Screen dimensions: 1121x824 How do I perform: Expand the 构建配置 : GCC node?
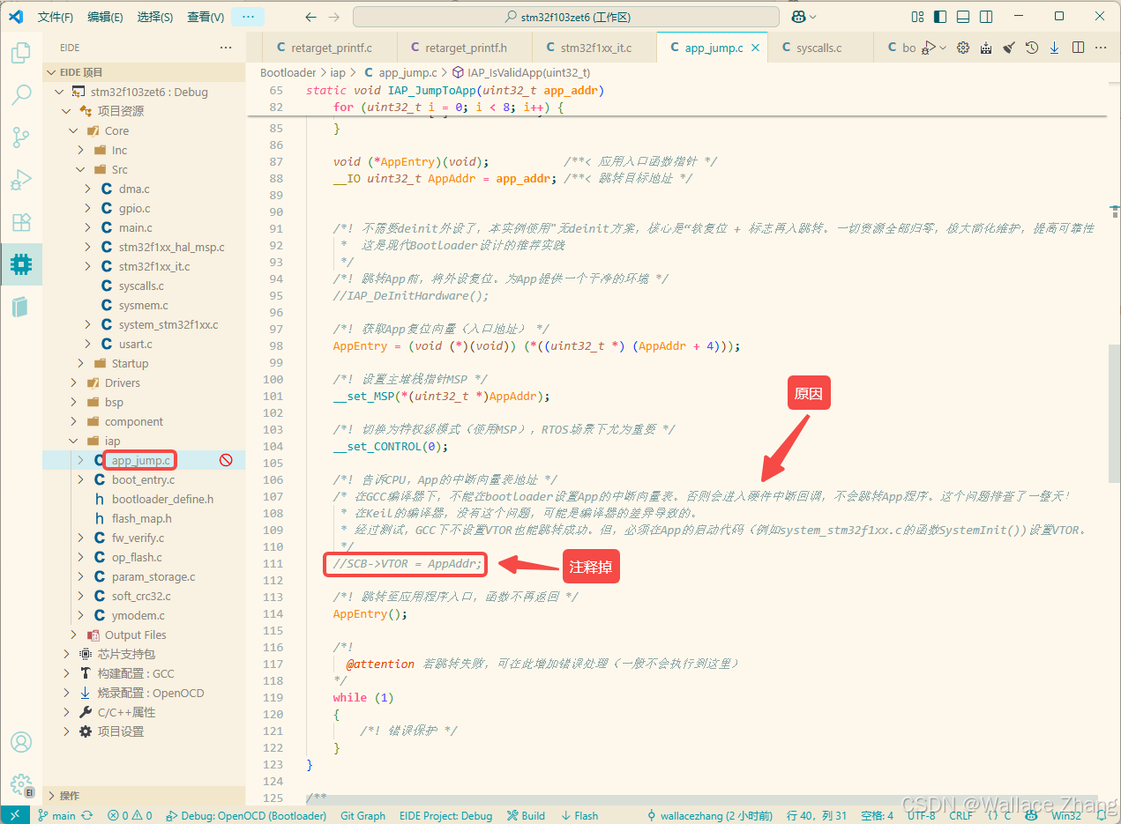pos(66,673)
